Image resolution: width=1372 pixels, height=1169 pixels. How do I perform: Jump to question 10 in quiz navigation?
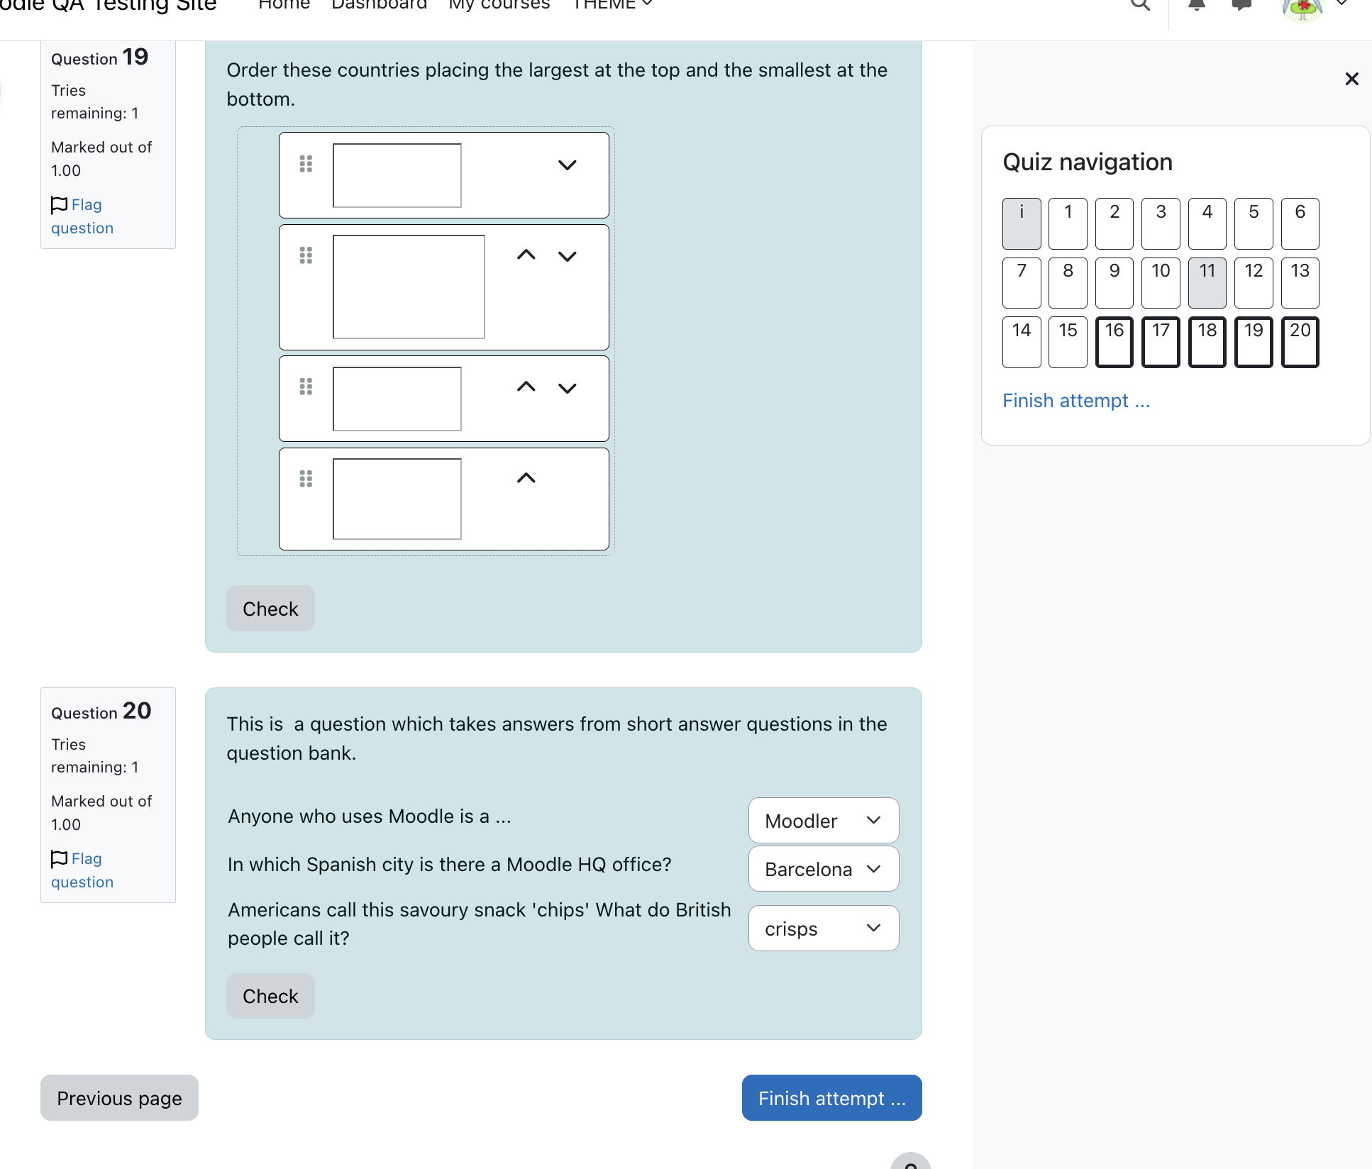tap(1161, 283)
